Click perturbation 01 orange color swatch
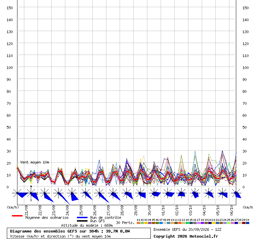This screenshot has height=239, width=253. pyautogui.click(x=138, y=223)
